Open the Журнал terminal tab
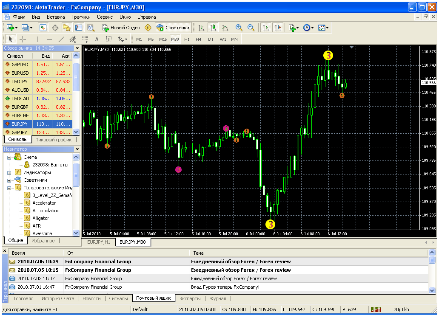Screen dimensions: 439x315 coord(217,298)
